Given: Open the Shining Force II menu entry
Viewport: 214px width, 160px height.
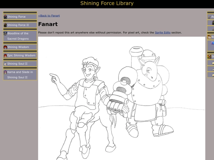Looking at the screenshot, I should click(20, 25).
